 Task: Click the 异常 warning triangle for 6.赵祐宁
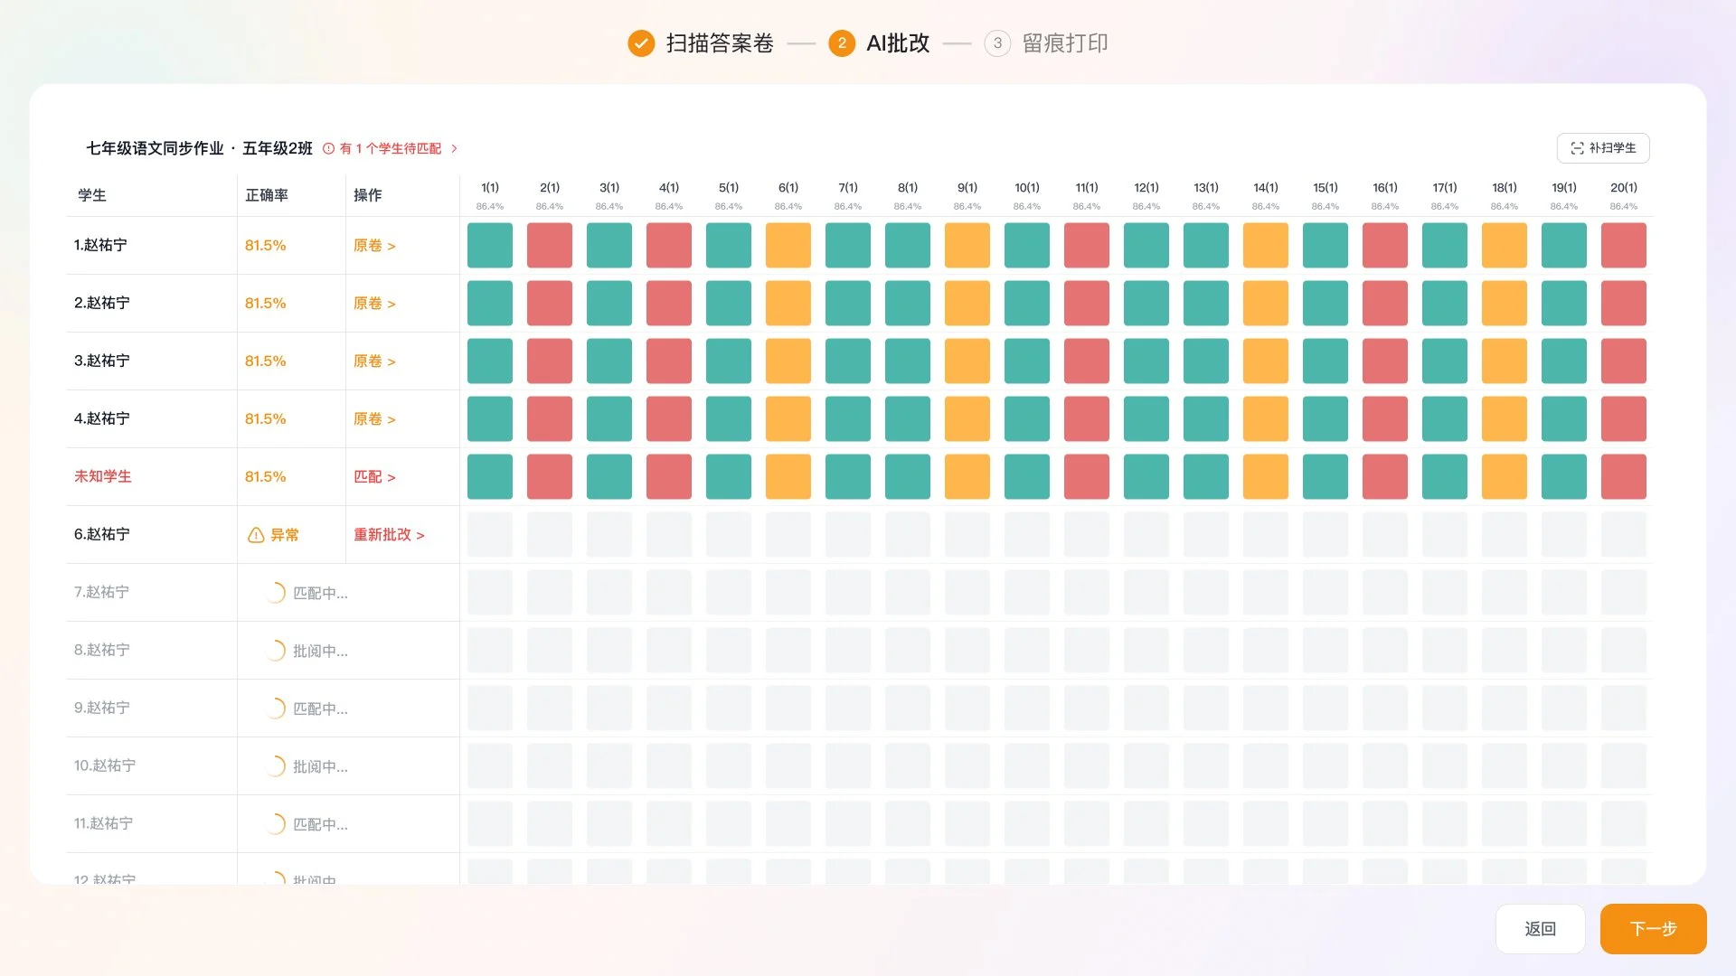256,535
